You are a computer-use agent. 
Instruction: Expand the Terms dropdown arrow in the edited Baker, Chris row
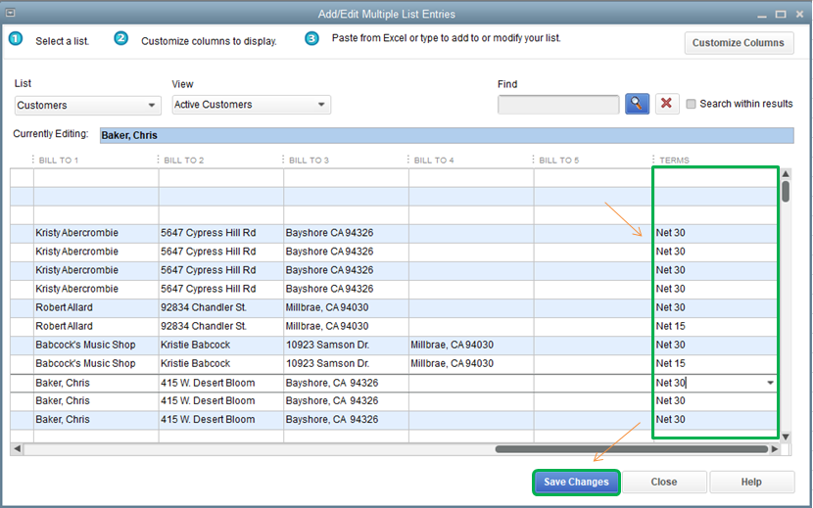click(x=770, y=383)
